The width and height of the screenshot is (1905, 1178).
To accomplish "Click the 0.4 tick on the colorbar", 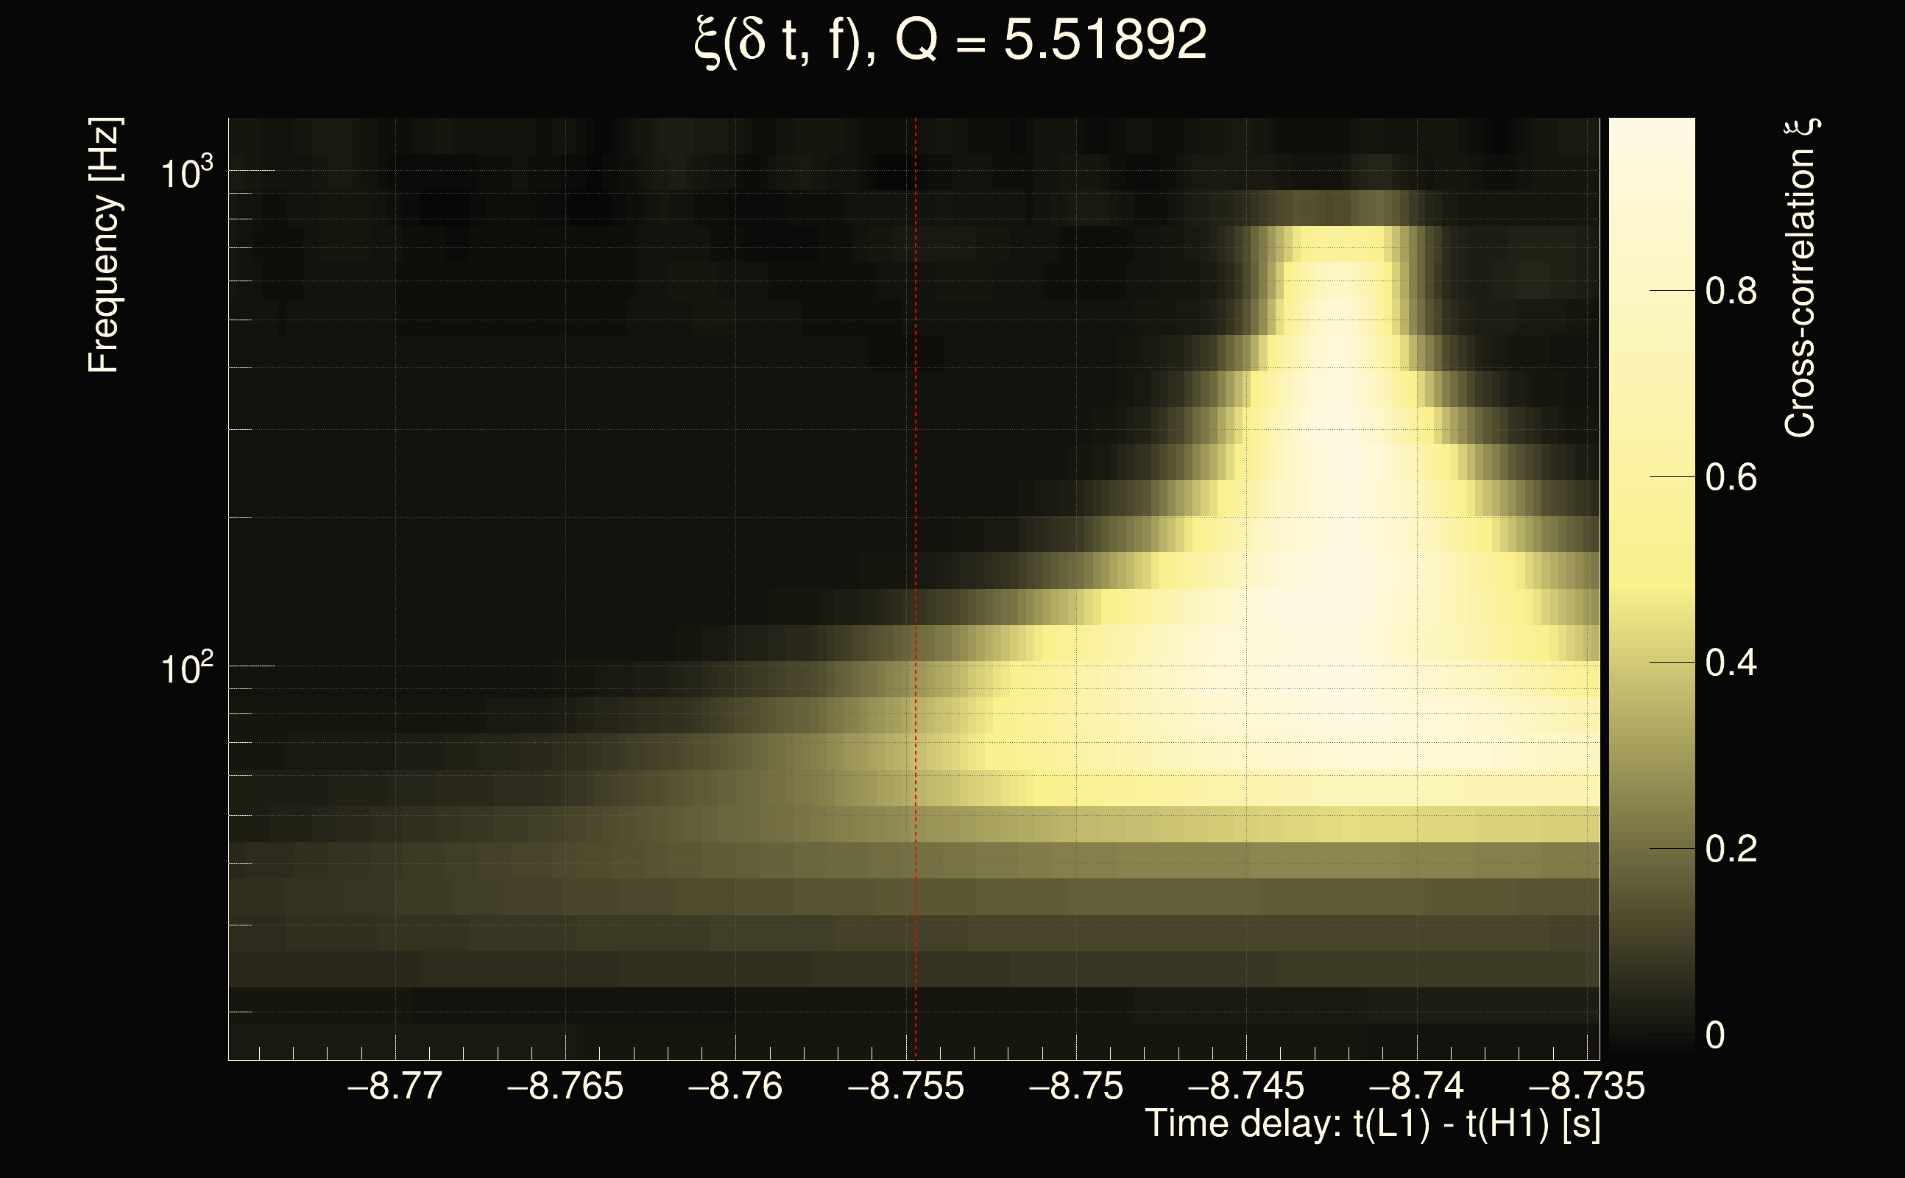I will (1731, 663).
